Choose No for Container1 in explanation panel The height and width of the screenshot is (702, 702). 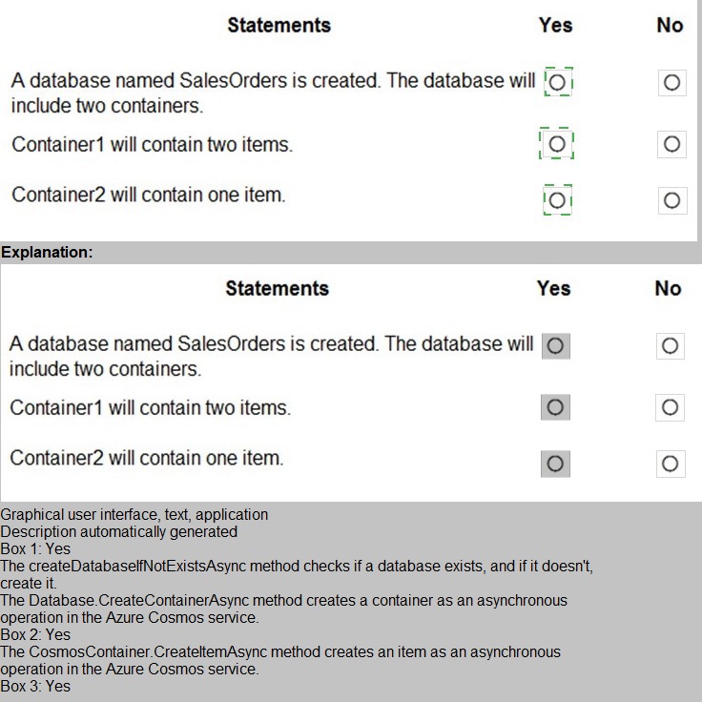[x=670, y=407]
